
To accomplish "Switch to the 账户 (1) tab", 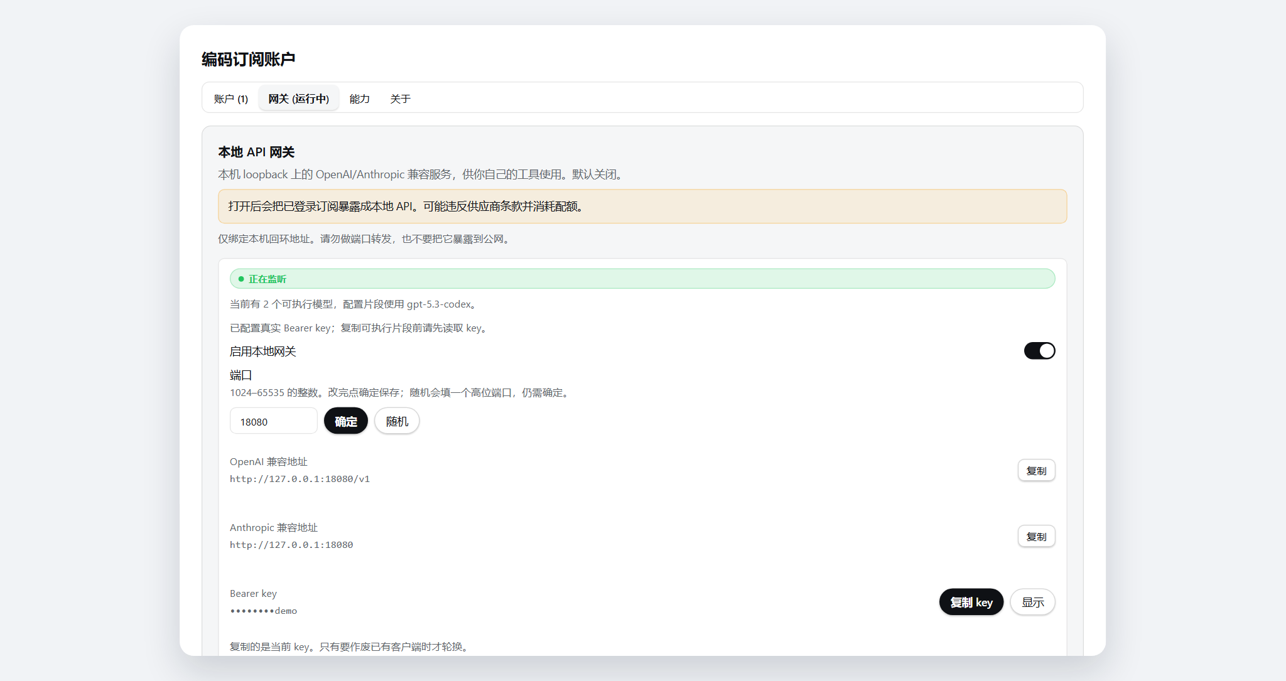I will (x=231, y=99).
